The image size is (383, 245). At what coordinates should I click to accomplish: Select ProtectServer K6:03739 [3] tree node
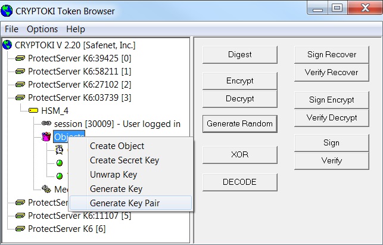point(79,97)
